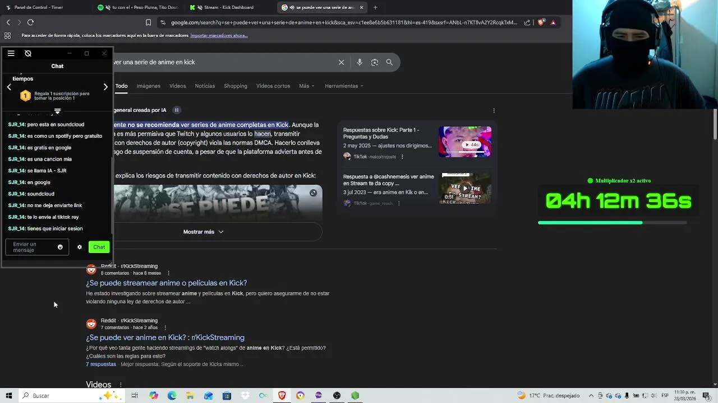Select the 'Todo' results tab

(x=122, y=86)
